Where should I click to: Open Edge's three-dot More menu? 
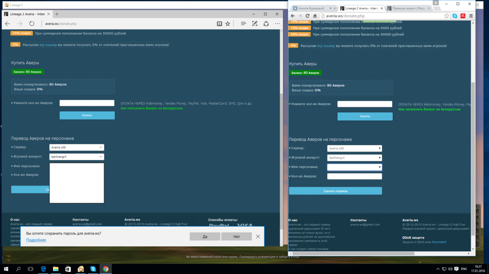277,23
